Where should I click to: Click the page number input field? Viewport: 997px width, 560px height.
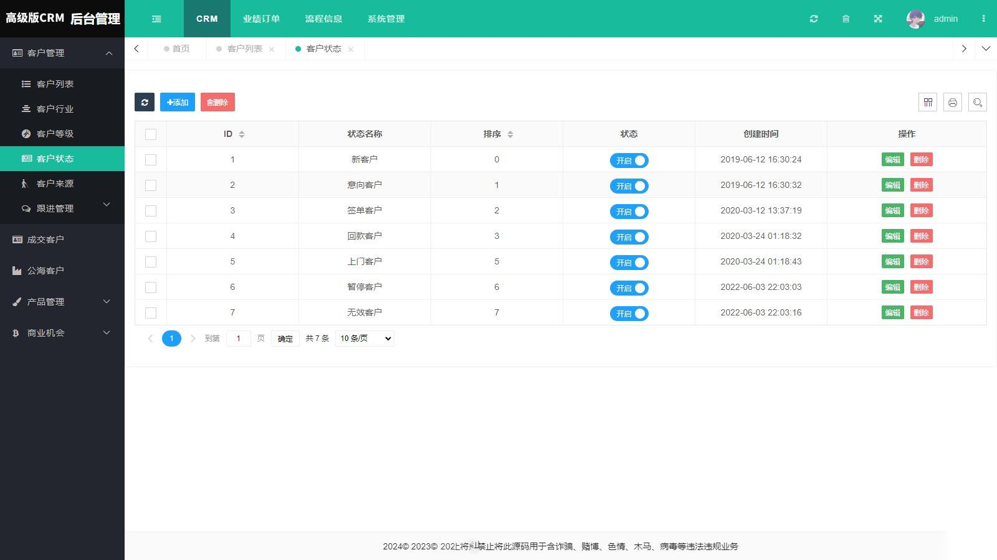238,338
